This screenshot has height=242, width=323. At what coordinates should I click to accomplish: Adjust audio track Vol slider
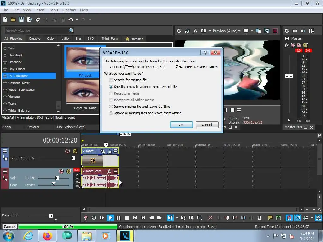pyautogui.click(x=57, y=178)
